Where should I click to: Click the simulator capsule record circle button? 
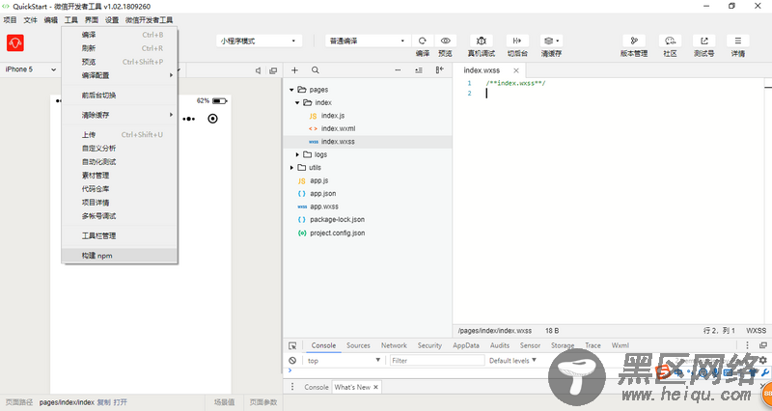pos(212,119)
